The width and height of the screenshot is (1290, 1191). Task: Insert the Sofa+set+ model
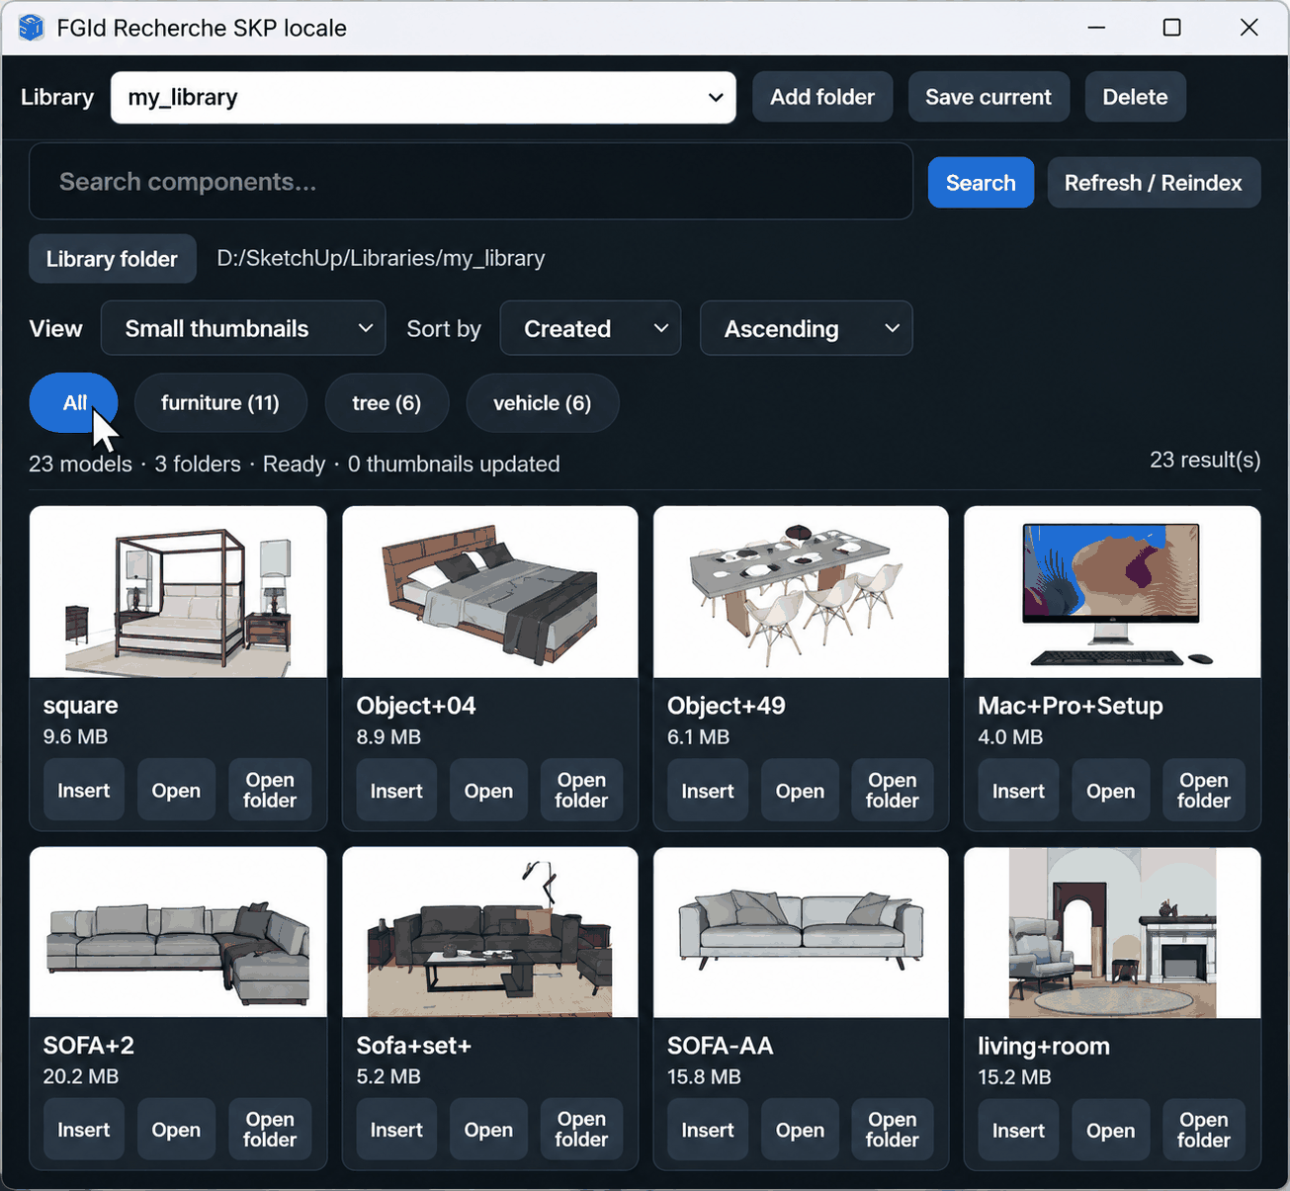tap(396, 1130)
